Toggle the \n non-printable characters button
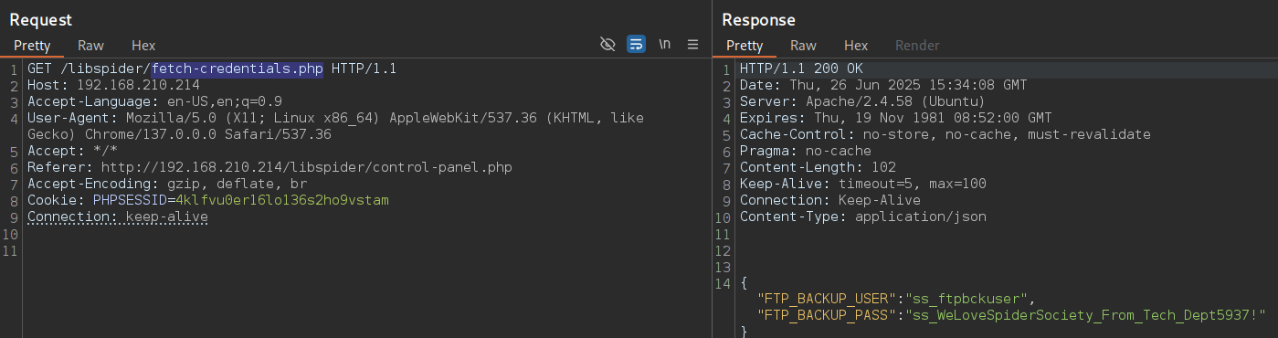Screen dimensions: 1278x338 665,44
